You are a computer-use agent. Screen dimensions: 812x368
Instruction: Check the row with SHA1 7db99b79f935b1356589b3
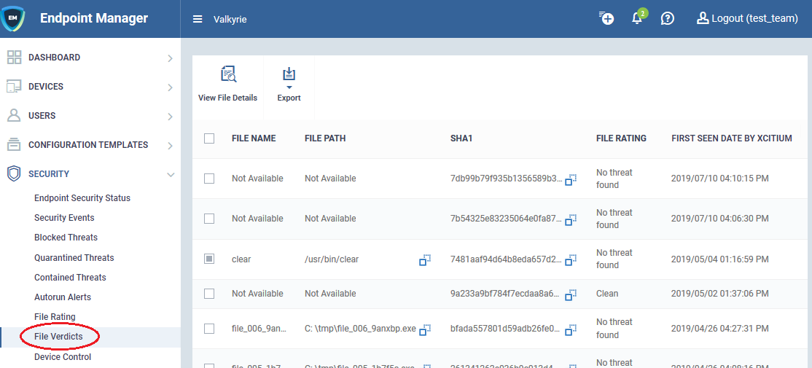pos(209,179)
